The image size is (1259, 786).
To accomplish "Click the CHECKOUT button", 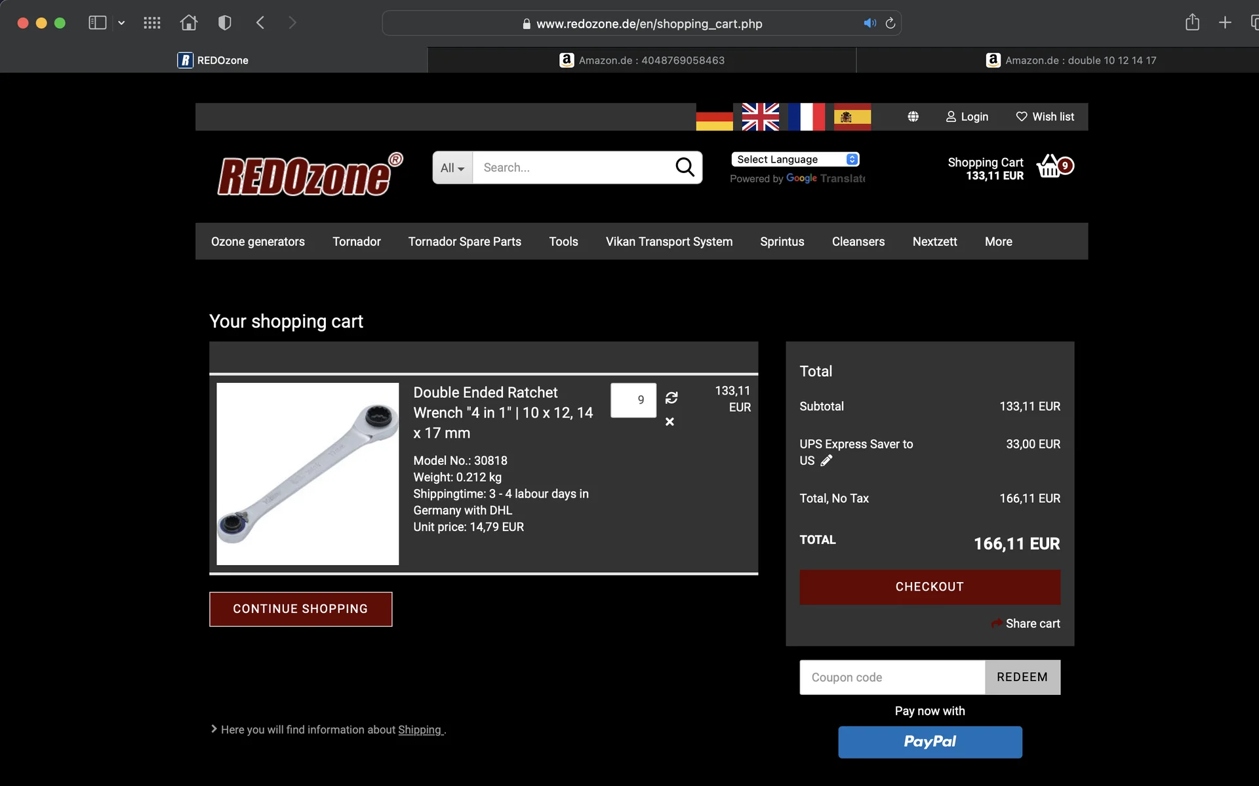I will [x=930, y=587].
